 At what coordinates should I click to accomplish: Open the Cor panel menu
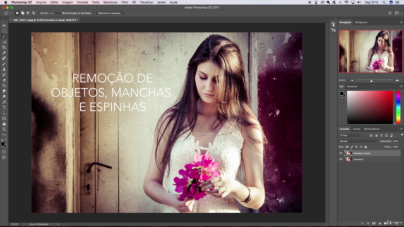[401, 86]
